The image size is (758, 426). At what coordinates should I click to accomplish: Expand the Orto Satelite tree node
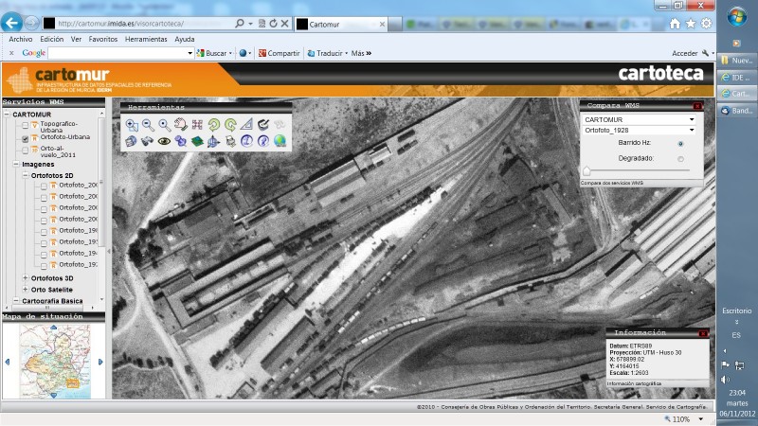point(26,290)
